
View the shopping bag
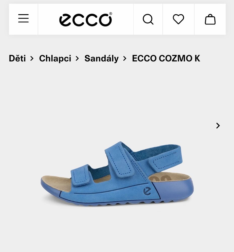[210, 19]
